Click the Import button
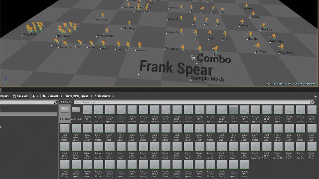319x179 pixels. click(4, 96)
